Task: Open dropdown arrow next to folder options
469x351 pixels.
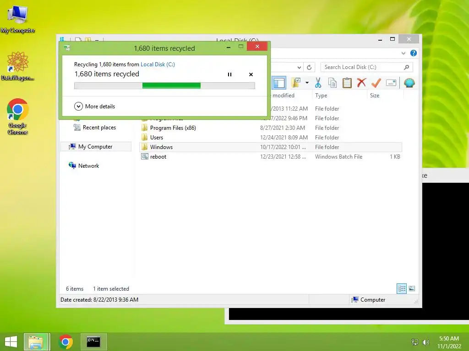Action: coord(307,83)
